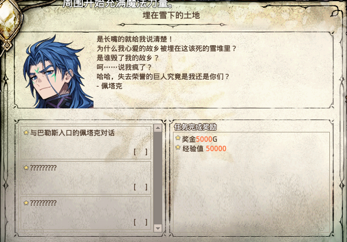Click the quest title 埋在雪下的土地

[x=171, y=15]
